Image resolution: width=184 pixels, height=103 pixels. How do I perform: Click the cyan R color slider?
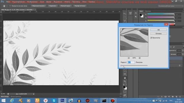pos(161,14)
